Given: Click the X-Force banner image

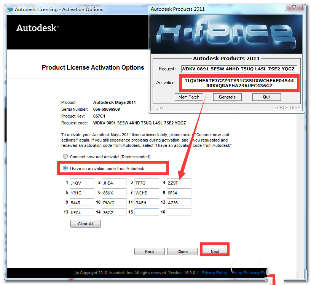Looking at the screenshot, I should [x=226, y=34].
